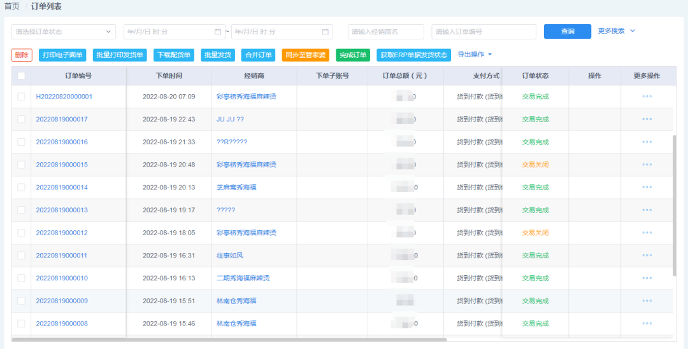Go to 首页 in the breadcrumb

[x=11, y=6]
